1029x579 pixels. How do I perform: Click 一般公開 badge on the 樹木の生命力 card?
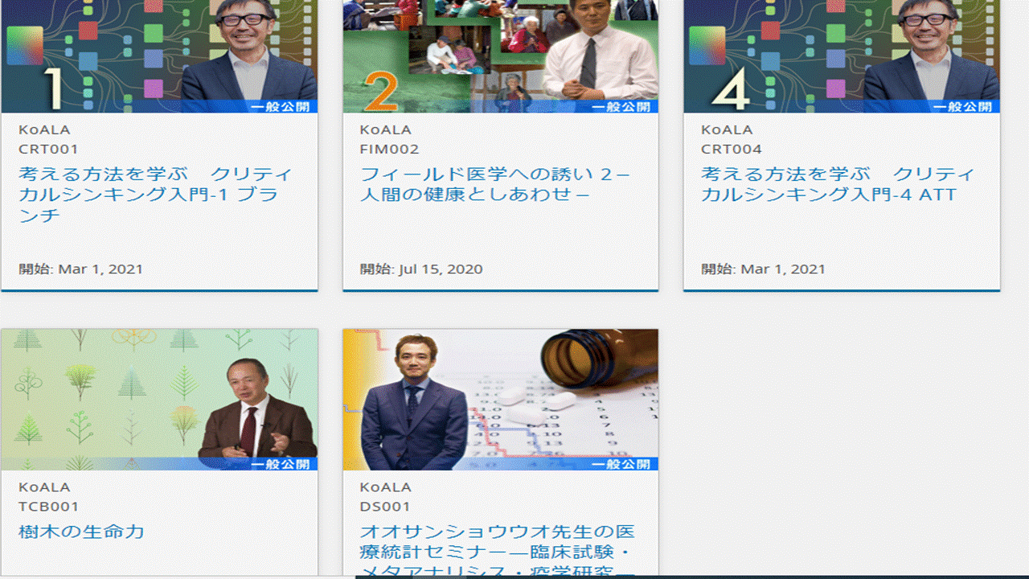tap(280, 464)
